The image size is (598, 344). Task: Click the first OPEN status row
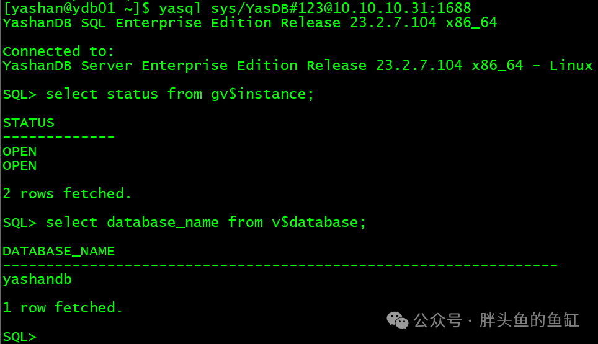(x=19, y=151)
